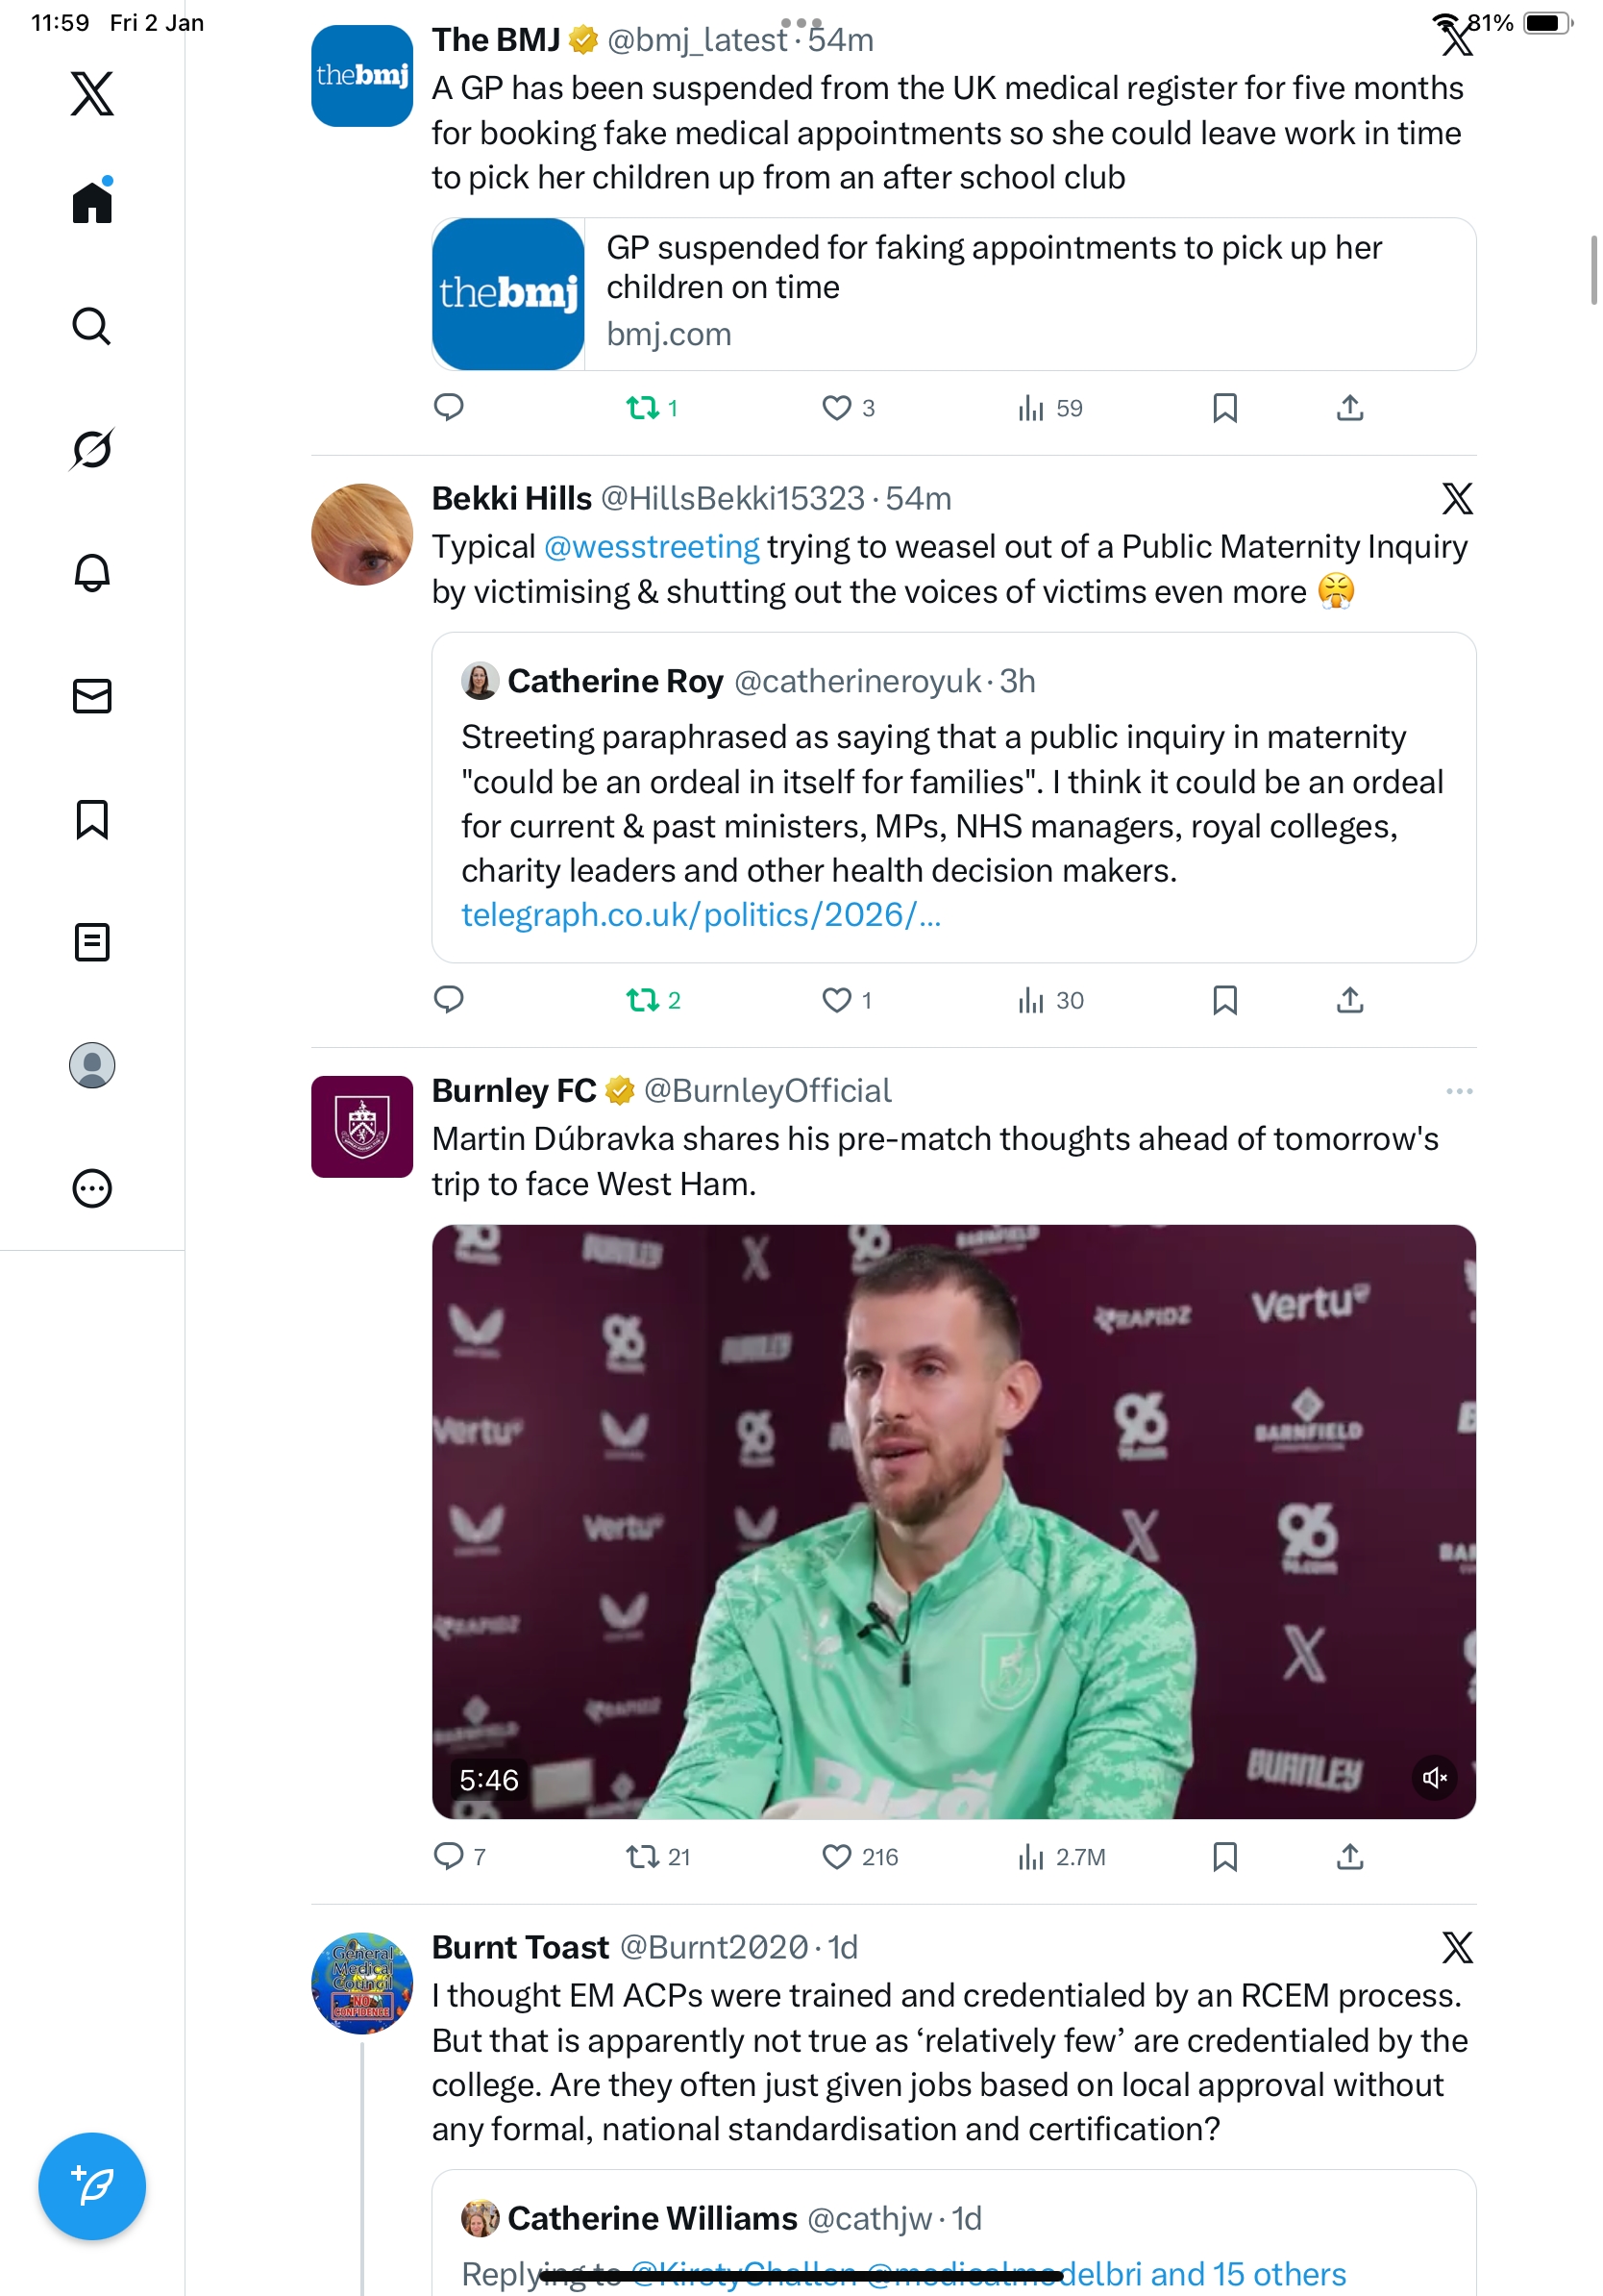Click the @wesstreeting mention
The image size is (1603, 2296).
pyautogui.click(x=652, y=547)
